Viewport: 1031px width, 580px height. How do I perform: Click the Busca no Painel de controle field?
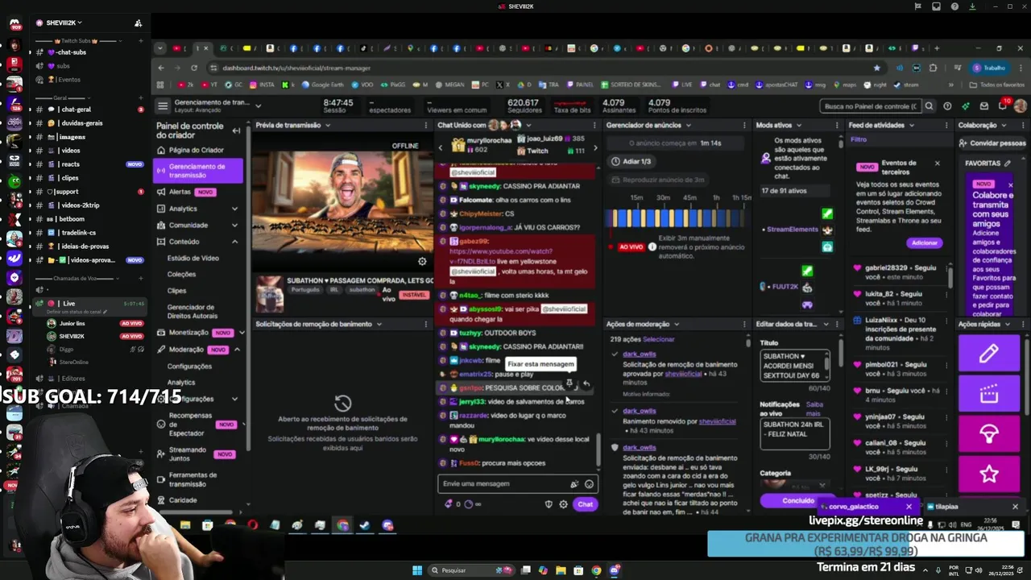(870, 106)
